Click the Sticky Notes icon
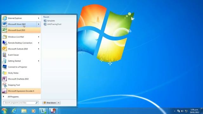Viewport: 203px width, 114px height. (4, 73)
